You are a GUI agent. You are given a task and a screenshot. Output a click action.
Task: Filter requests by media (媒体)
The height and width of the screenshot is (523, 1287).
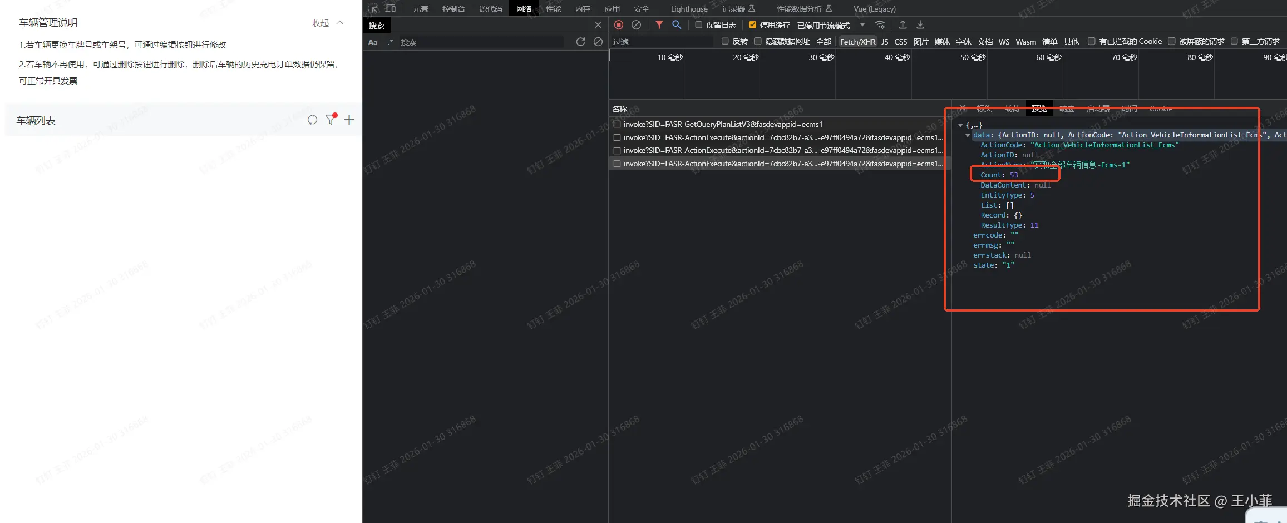point(941,42)
